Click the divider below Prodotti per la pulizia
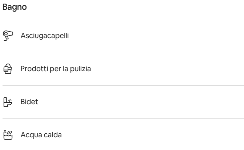Image resolution: width=244 pixels, height=150 pixels. pyautogui.click(x=123, y=85)
